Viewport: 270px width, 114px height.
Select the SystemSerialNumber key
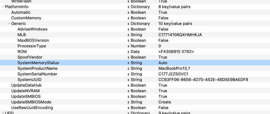tap(37, 74)
